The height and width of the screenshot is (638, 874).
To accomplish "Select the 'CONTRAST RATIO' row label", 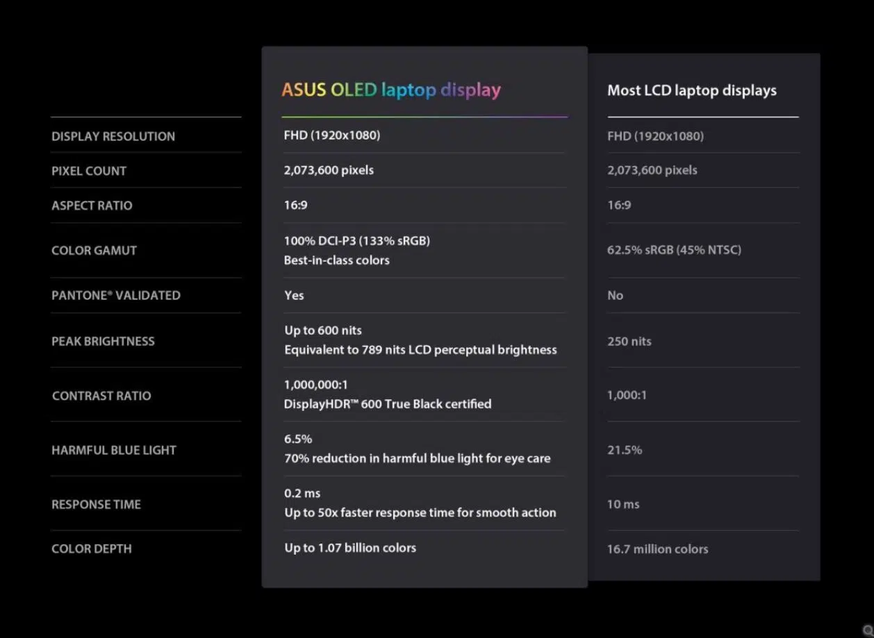I will tap(101, 396).
